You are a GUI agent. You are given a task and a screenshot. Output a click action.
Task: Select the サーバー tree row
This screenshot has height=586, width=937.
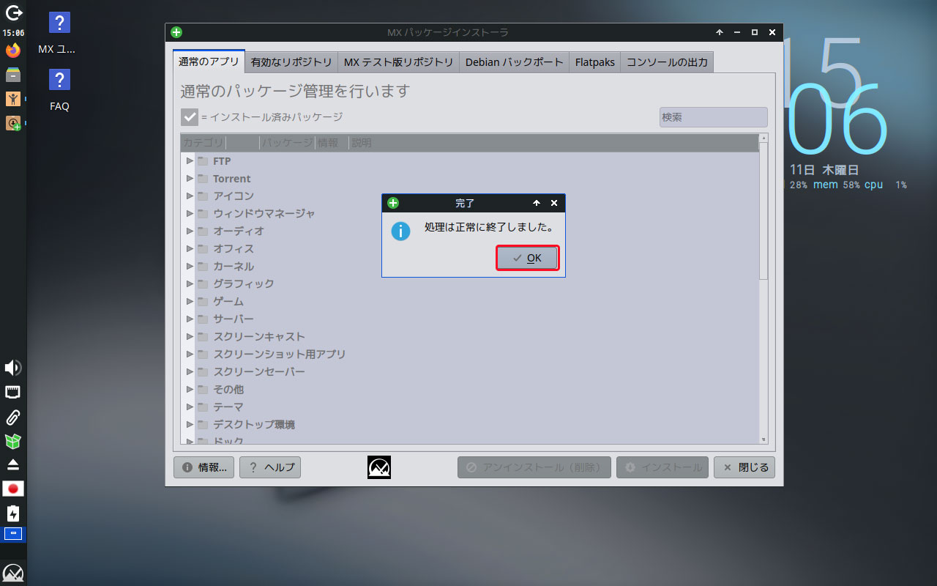[470, 319]
